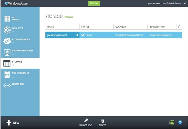This screenshot has height=129, width=188.
Task: Click the Online status text
Action: [89, 35]
